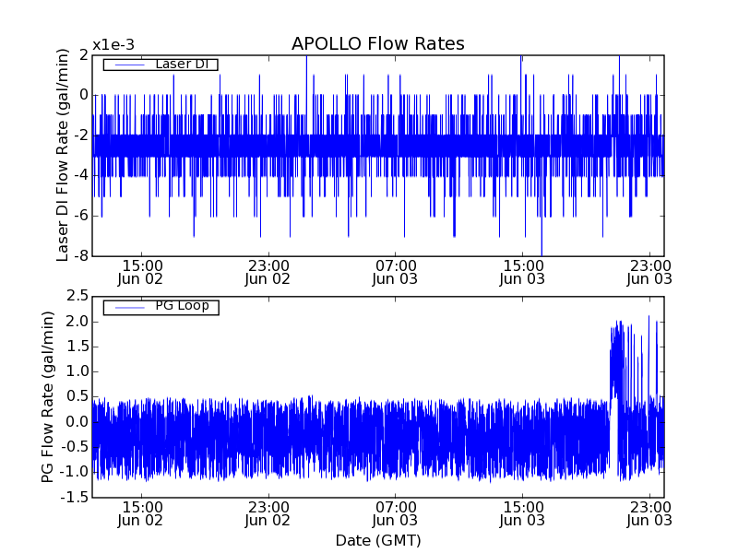Screen dimensions: 738x553
Task: Click the Date (GMT) x-axis label
Action: (378, 540)
